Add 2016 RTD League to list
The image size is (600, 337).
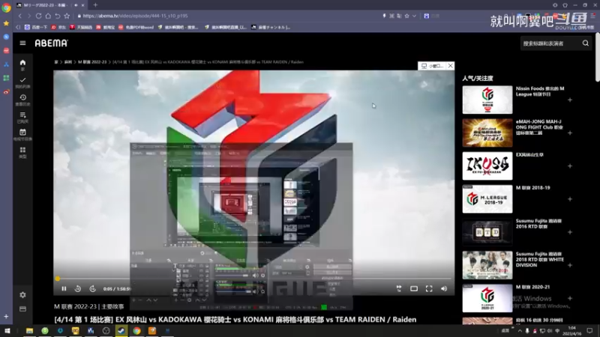click(x=570, y=232)
